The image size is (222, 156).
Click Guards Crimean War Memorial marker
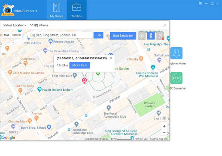[153, 67]
